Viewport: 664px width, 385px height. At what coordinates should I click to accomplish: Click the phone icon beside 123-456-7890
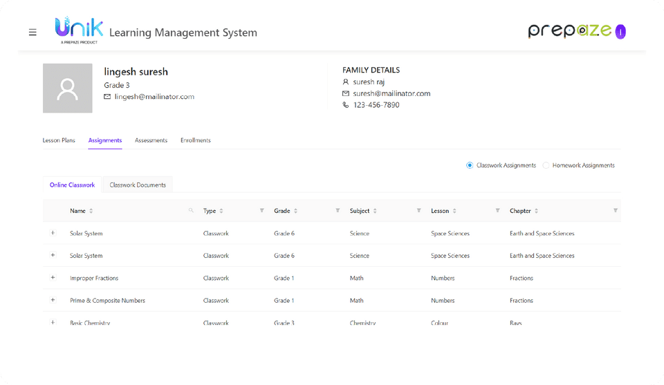tap(346, 105)
